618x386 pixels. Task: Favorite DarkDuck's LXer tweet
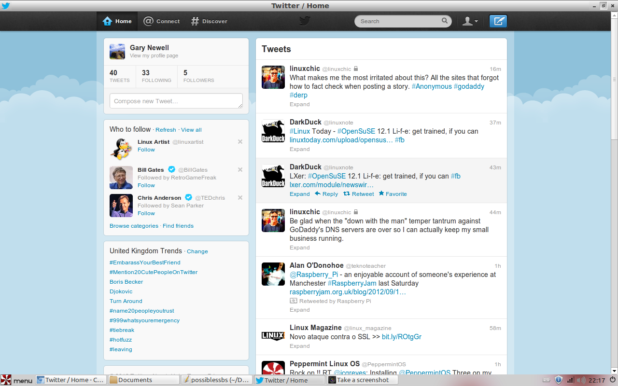click(x=393, y=194)
